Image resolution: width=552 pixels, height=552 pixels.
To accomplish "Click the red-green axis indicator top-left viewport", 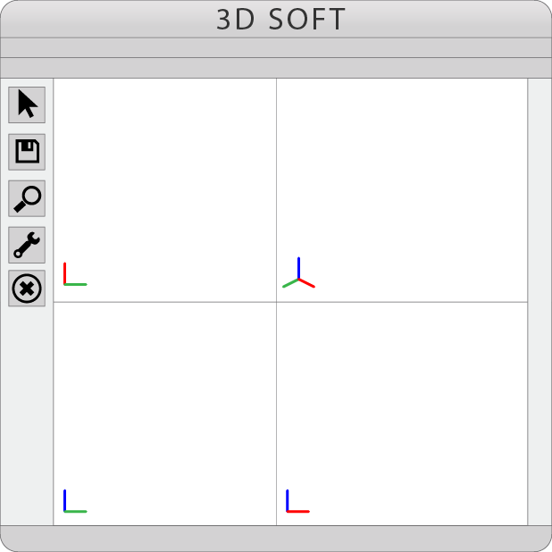I will (72, 276).
